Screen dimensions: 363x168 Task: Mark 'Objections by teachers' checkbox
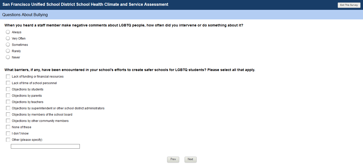8,102
